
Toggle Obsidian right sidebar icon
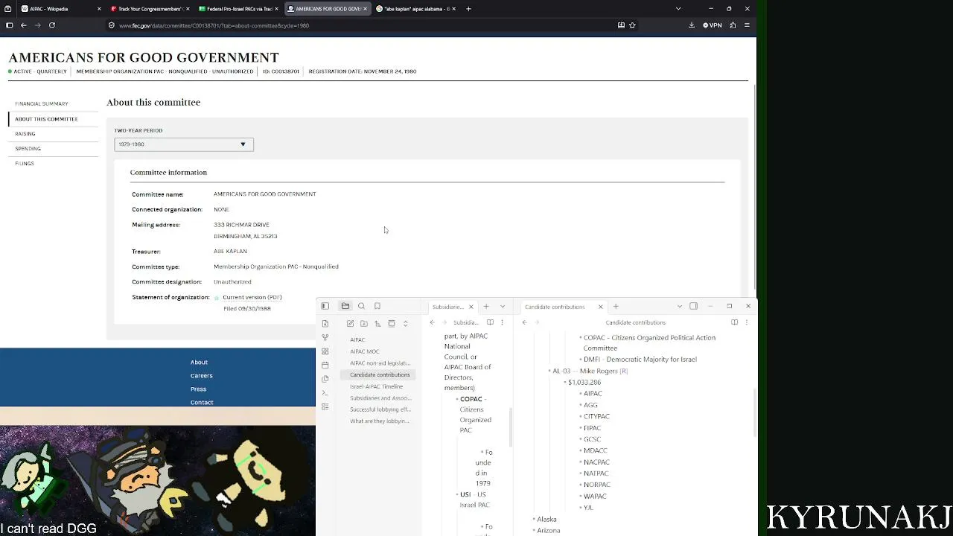point(693,306)
